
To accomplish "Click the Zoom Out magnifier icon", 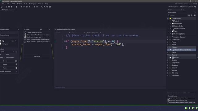I will click(x=47, y=7).
